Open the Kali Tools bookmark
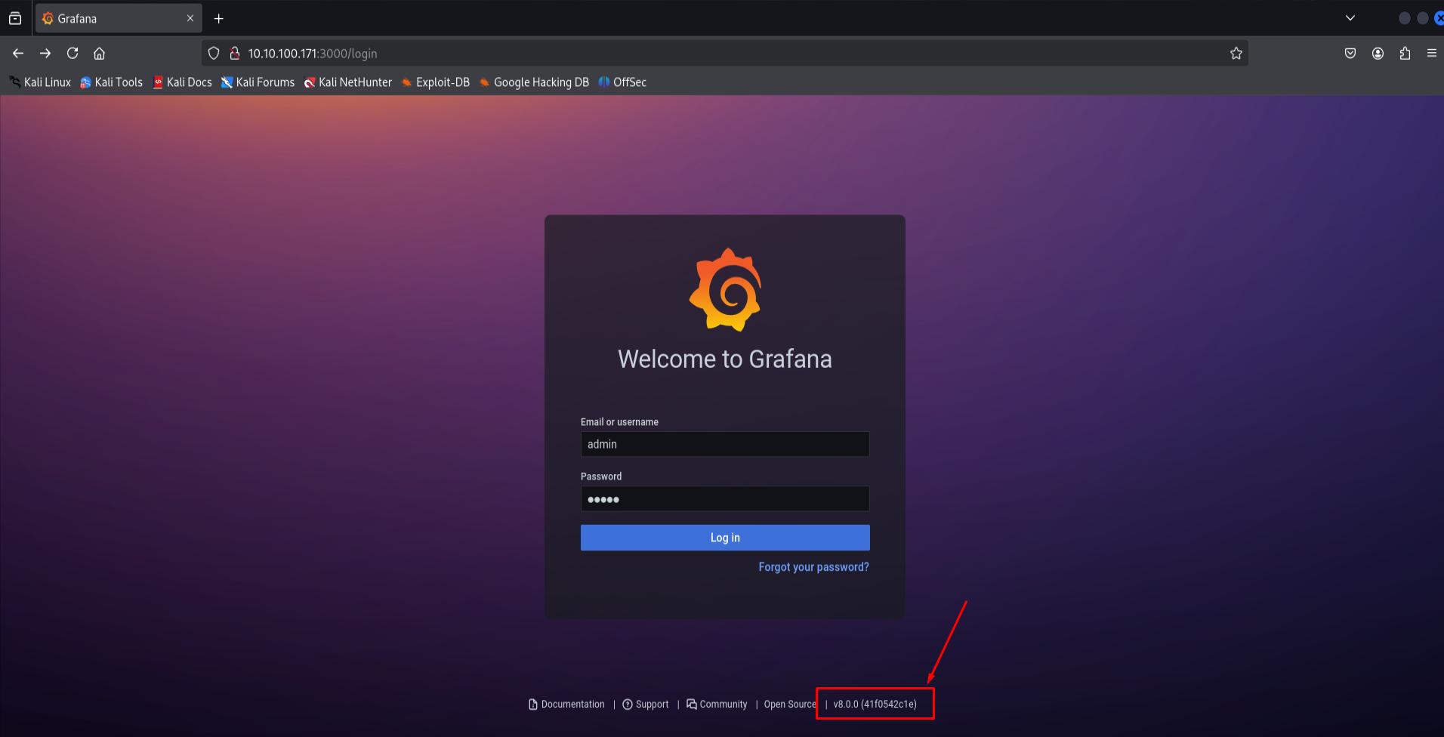 point(111,82)
